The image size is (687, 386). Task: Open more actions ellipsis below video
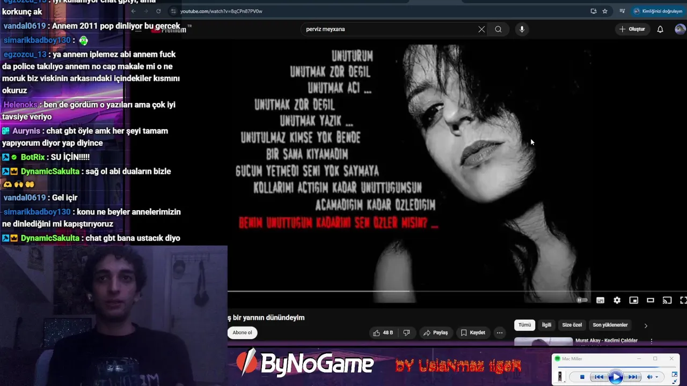[500, 333]
